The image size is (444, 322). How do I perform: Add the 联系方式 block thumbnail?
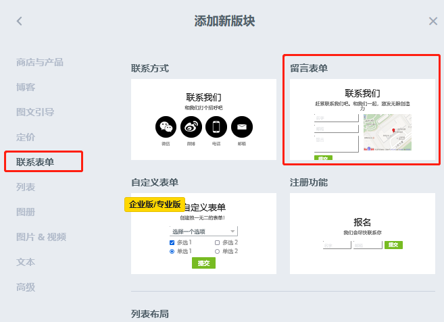tap(203, 119)
